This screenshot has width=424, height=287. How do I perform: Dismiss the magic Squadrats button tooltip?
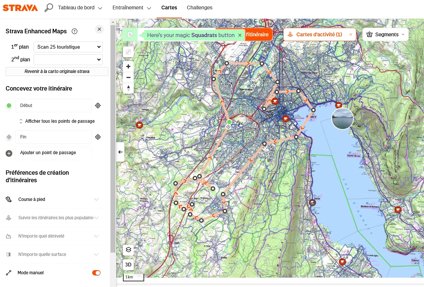pyautogui.click(x=240, y=35)
